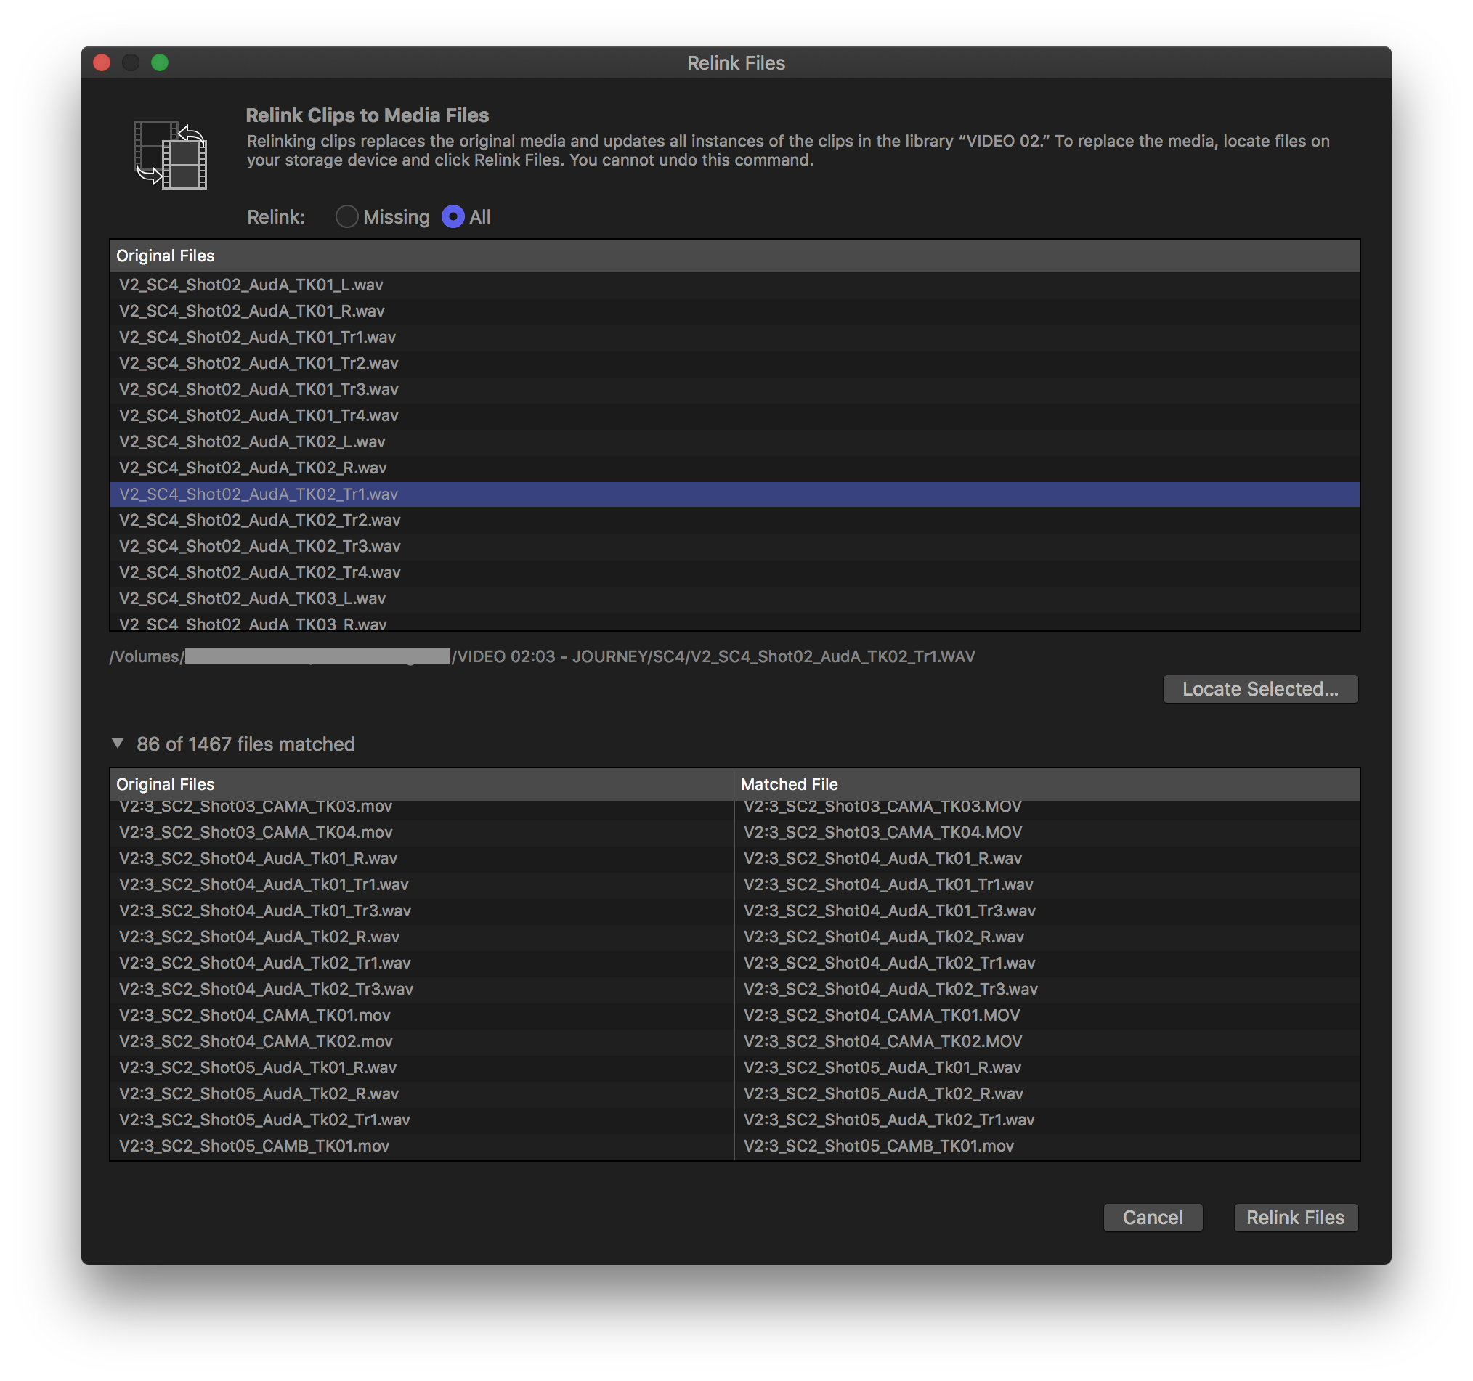The height and width of the screenshot is (1381, 1473).
Task: Click Locate Selected button
Action: coord(1259,689)
